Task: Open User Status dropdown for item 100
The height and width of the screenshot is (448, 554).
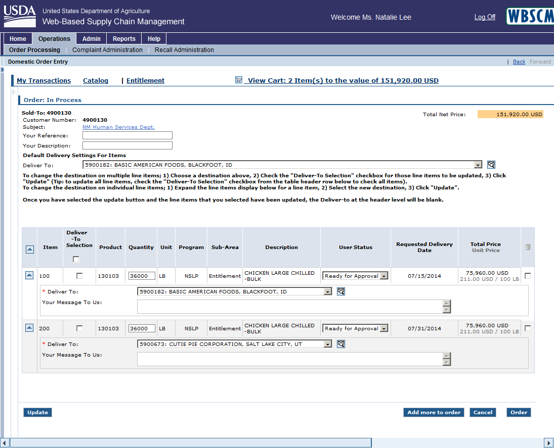Action: (x=384, y=276)
